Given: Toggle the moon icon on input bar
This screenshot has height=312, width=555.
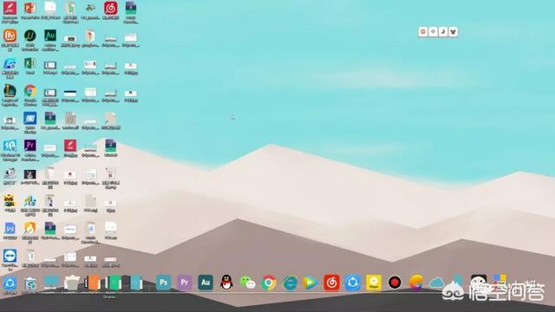Looking at the screenshot, I should pyautogui.click(x=443, y=32).
